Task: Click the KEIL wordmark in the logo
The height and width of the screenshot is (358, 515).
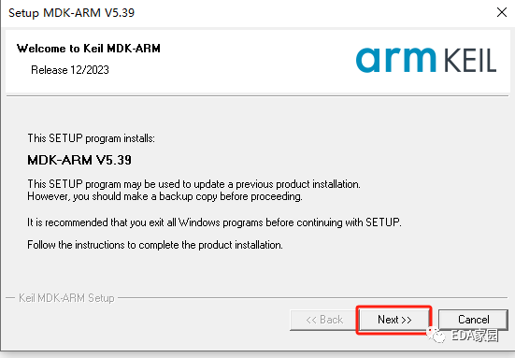Action: [x=470, y=60]
